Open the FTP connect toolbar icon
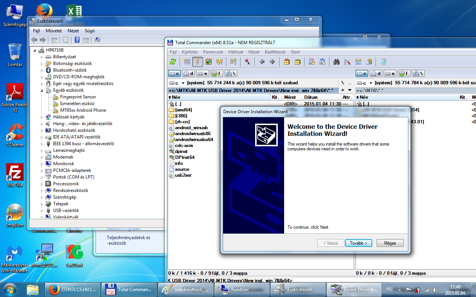 (312, 62)
